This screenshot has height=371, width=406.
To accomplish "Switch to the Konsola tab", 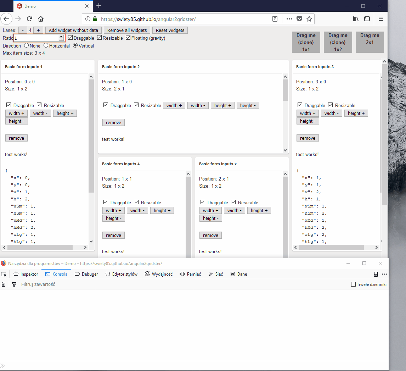I will coord(56,274).
